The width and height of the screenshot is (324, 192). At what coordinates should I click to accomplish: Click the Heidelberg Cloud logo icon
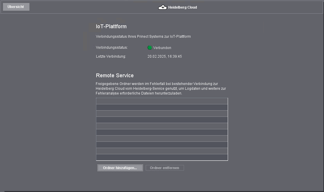162,7
